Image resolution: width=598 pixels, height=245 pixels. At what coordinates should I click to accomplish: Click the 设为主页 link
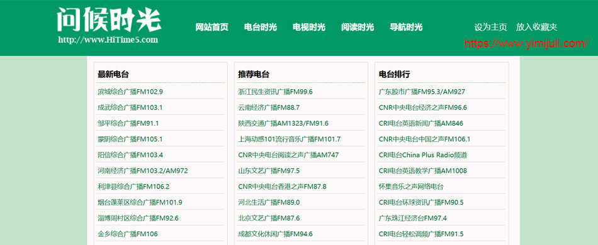coord(490,28)
